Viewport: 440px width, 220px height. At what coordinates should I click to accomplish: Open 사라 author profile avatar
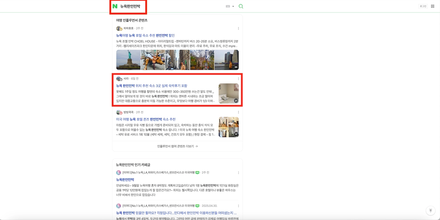pos(119,79)
